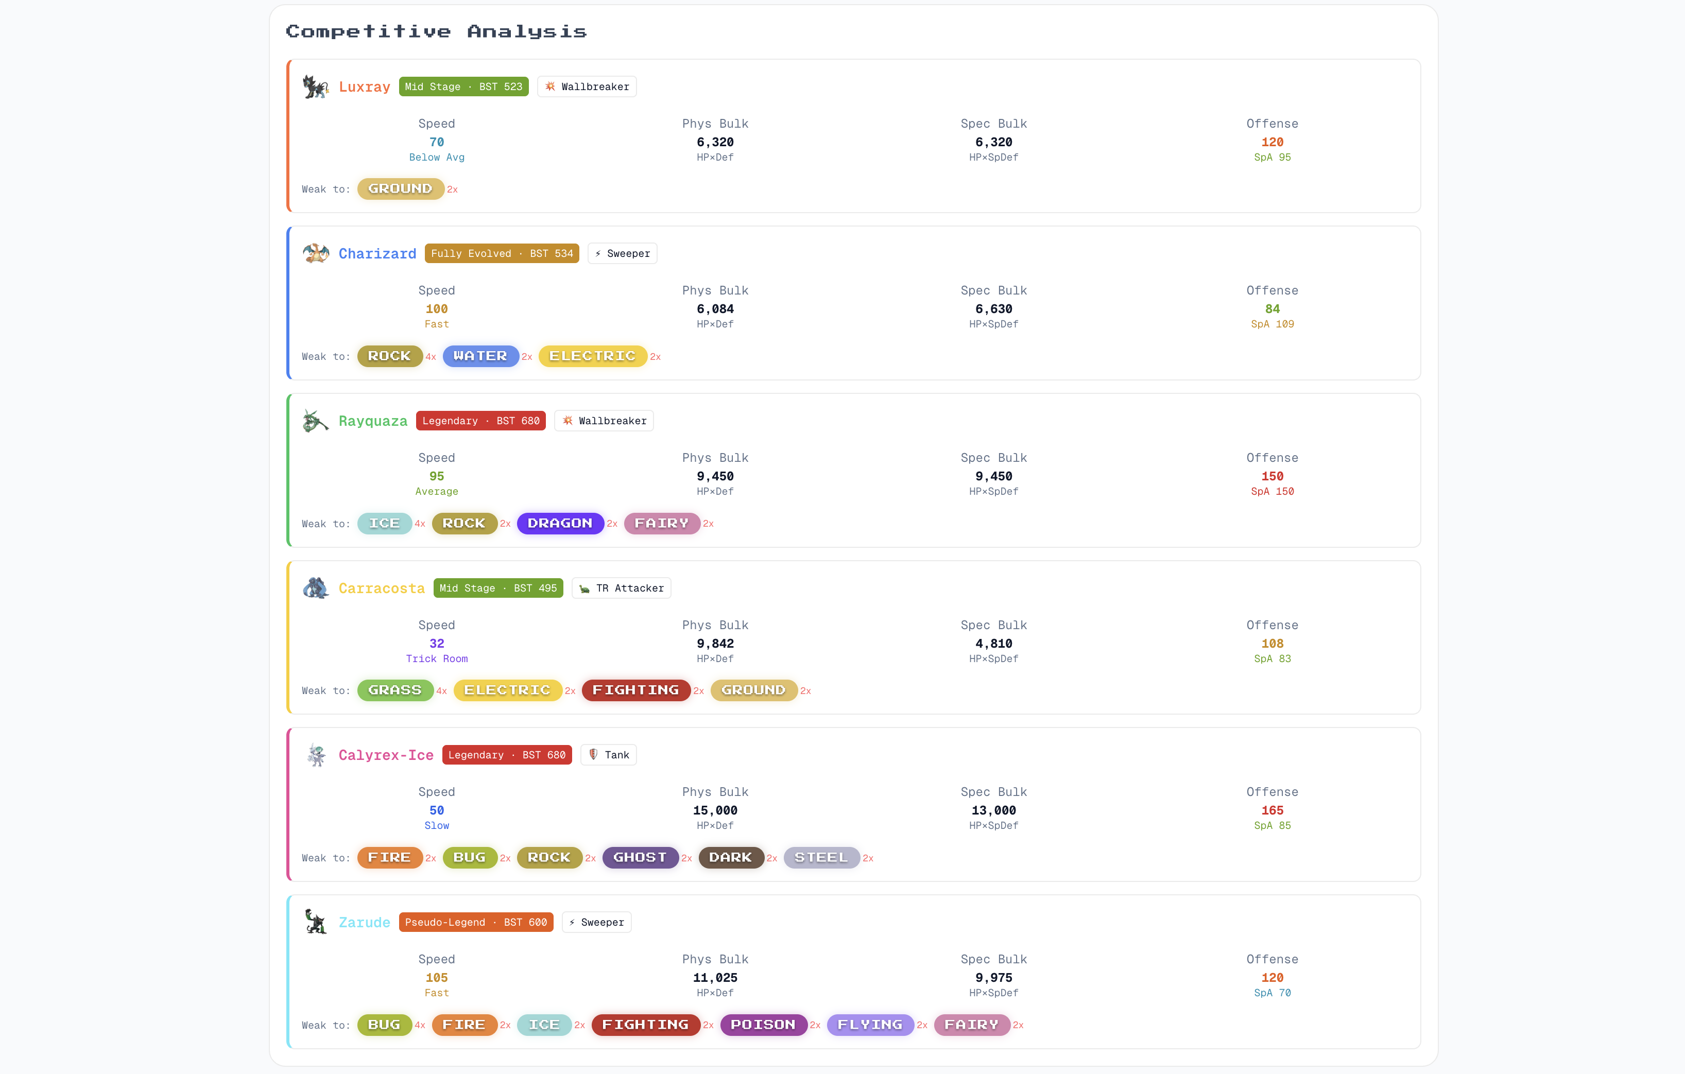The width and height of the screenshot is (1685, 1074).
Task: Click the Zarude sprite icon
Action: pos(316,922)
